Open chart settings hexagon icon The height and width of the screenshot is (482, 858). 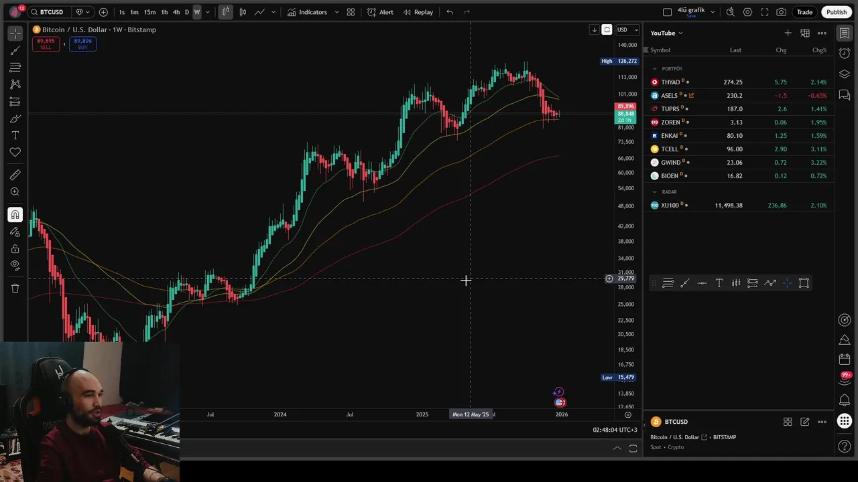(x=747, y=12)
